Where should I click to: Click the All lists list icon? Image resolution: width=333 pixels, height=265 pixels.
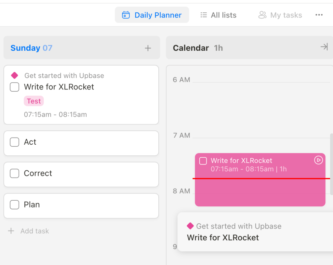click(204, 15)
